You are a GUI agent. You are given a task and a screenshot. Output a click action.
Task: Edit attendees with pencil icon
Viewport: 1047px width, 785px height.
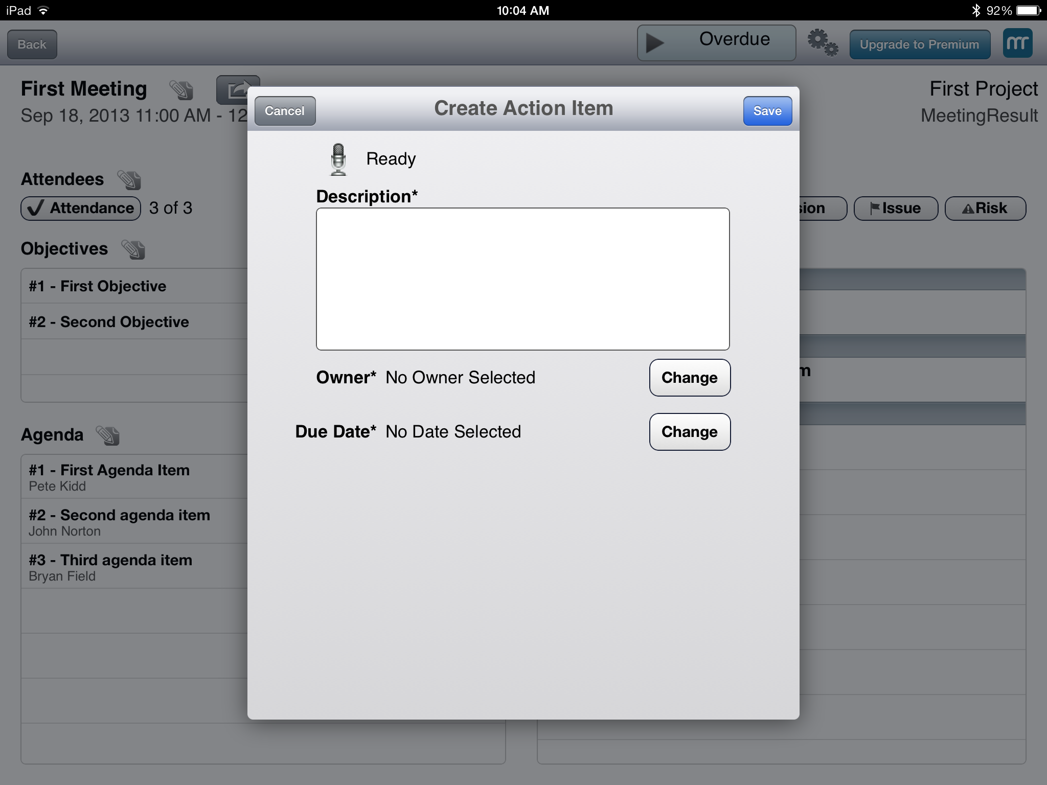pyautogui.click(x=129, y=180)
